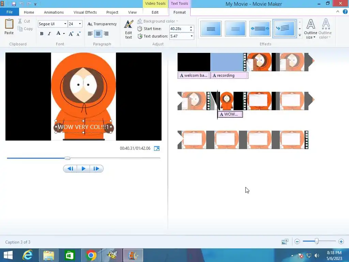Open the Text duration dropdown
349x262 pixels.
coord(192,36)
